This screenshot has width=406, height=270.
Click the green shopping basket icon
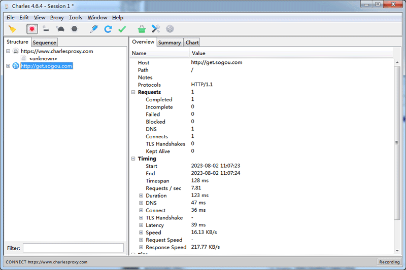(x=142, y=29)
